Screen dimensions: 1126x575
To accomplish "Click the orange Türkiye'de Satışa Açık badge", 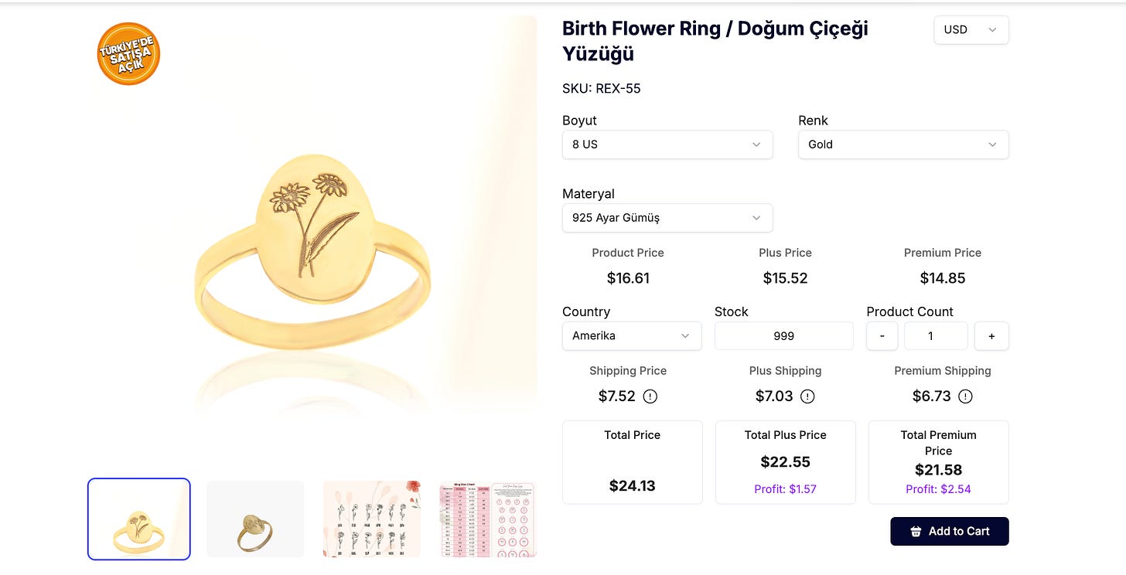I will click(128, 53).
